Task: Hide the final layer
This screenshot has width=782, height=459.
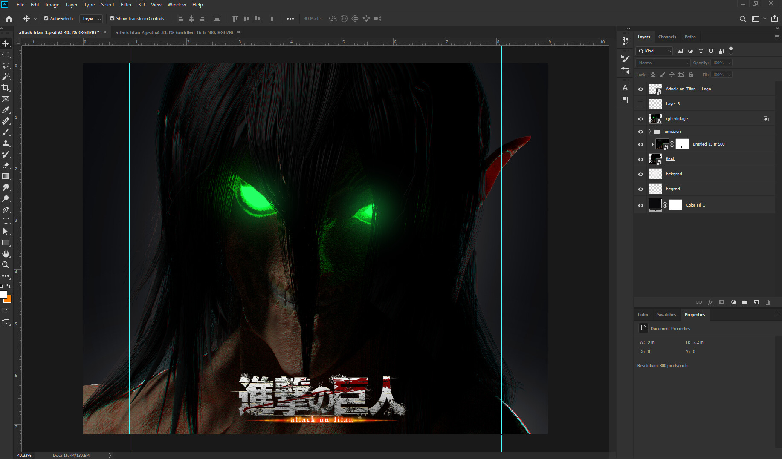Action: [640, 159]
